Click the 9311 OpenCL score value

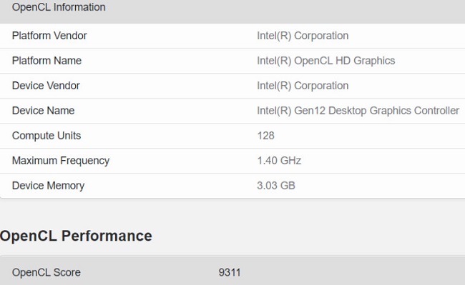point(230,273)
